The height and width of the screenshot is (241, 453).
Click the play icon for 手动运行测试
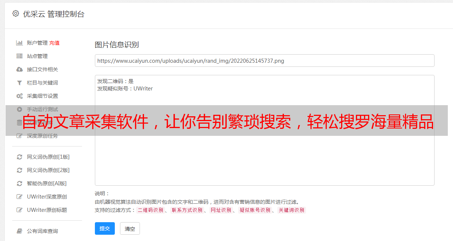tap(20, 109)
